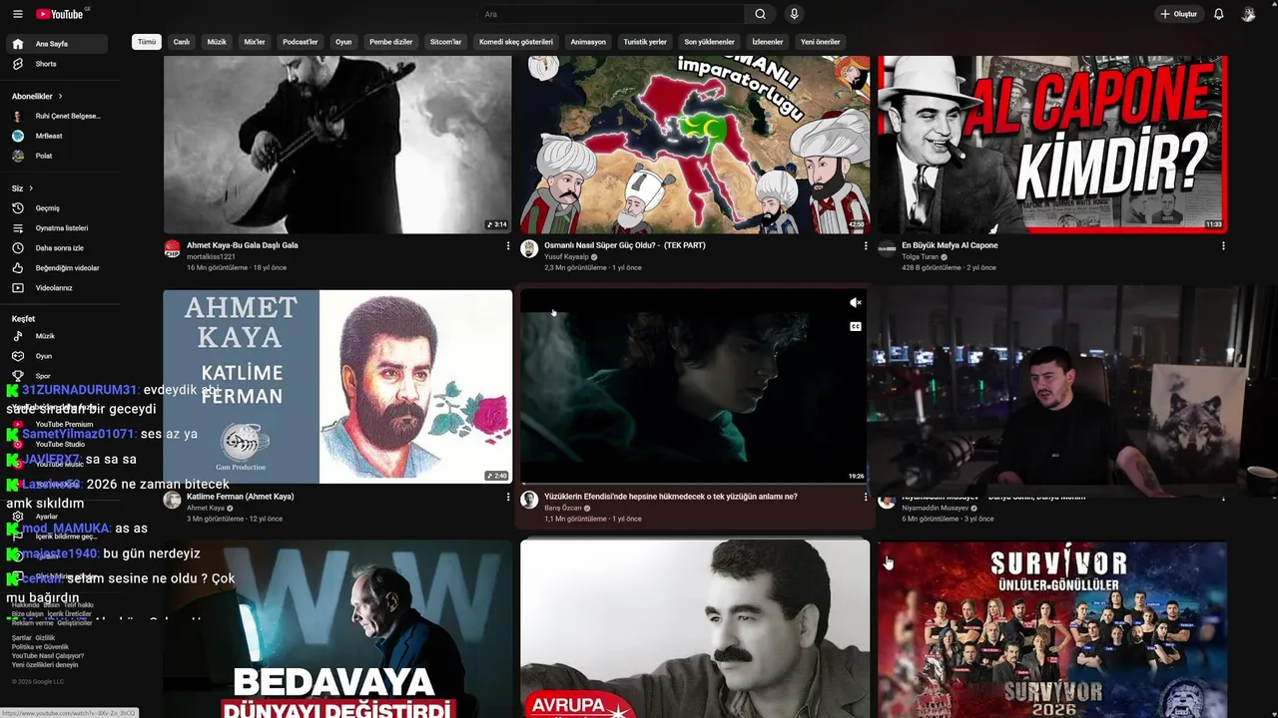Screen dimensions: 1278x718
Task: Click mortalkiss1221 channel avatar
Action: (x=172, y=248)
